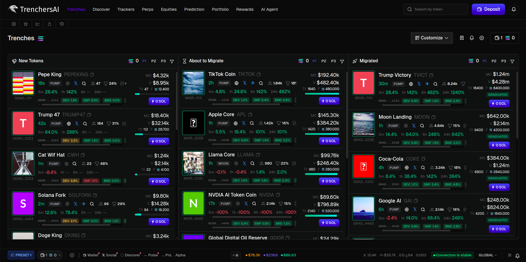The width and height of the screenshot is (526, 262).
Task: Click NVDIA AI Token Coin progress bar
Action: [322, 216]
